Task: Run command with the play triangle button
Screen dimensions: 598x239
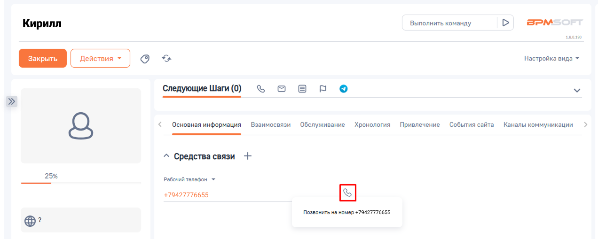Action: (505, 23)
